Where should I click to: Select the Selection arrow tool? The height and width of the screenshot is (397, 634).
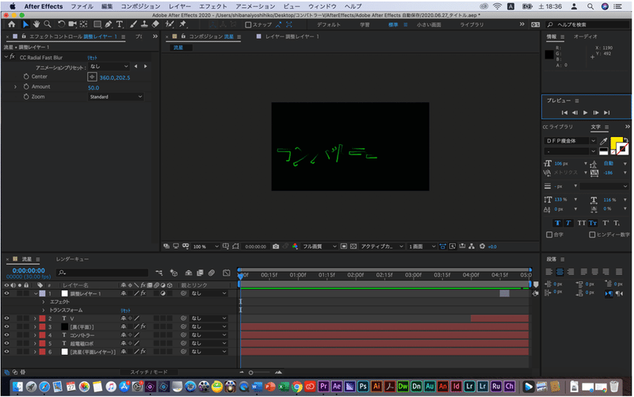tap(25, 25)
